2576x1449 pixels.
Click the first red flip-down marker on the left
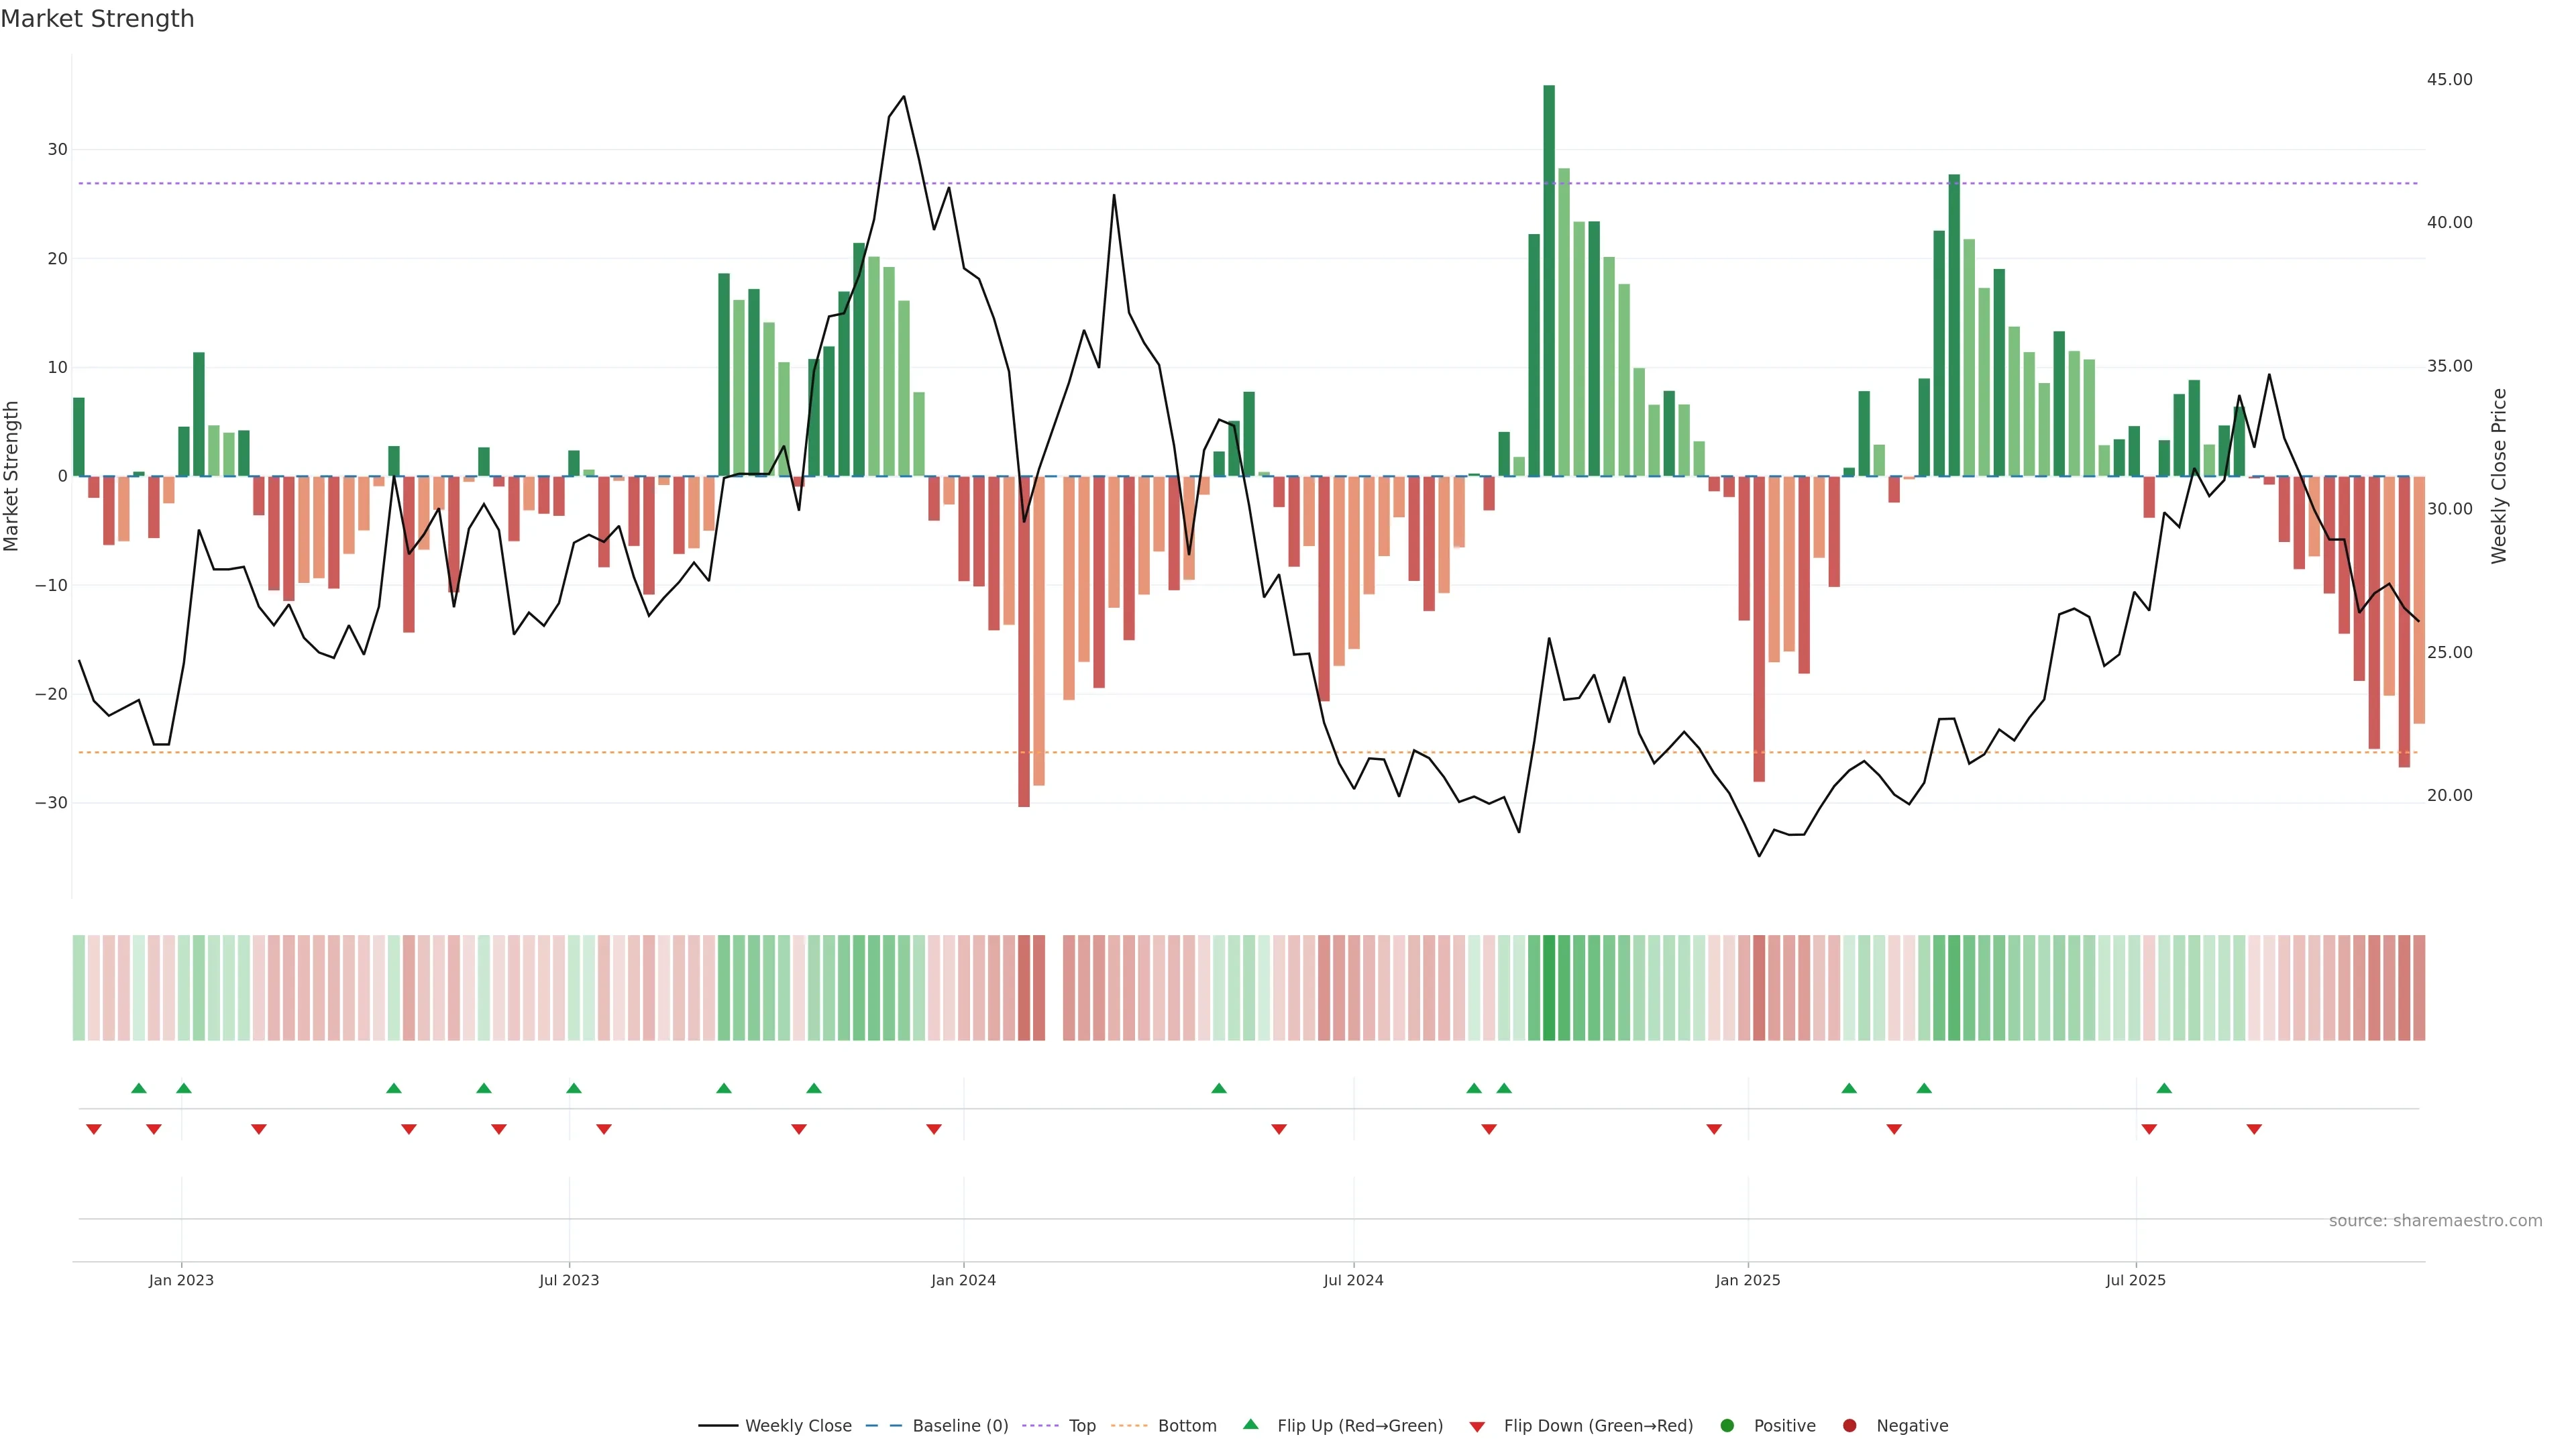pyautogui.click(x=94, y=1129)
